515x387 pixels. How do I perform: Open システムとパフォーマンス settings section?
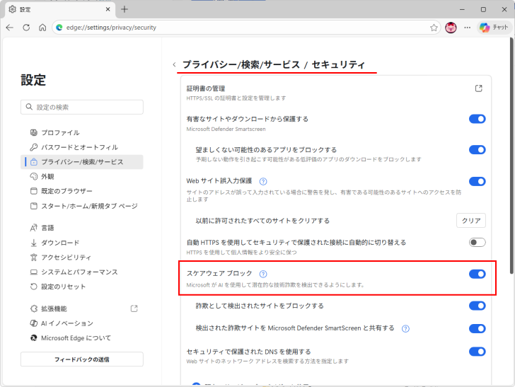click(82, 272)
